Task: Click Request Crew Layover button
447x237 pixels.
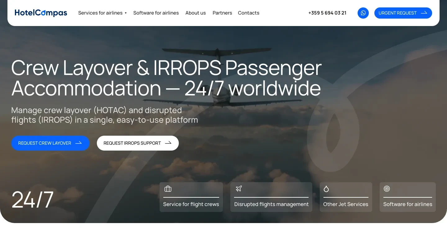Action: pos(50,143)
